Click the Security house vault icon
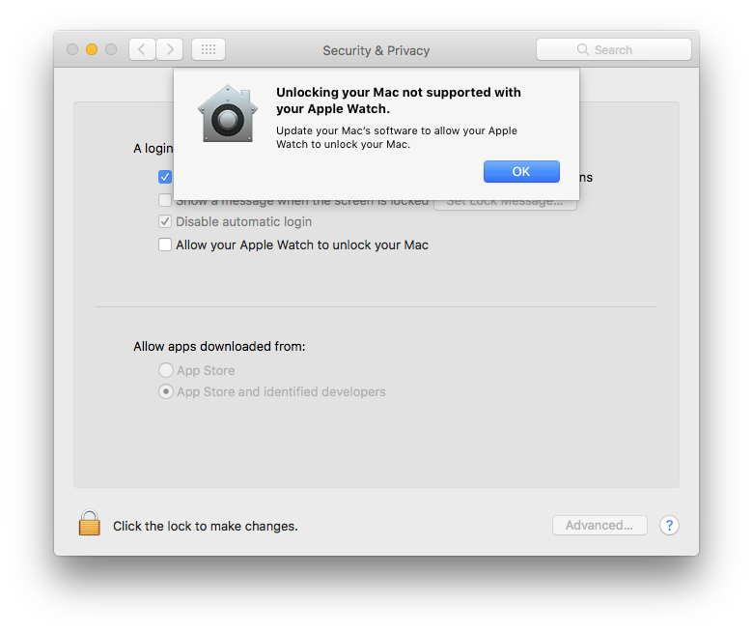Viewport: 753px width, 633px height. tap(228, 114)
